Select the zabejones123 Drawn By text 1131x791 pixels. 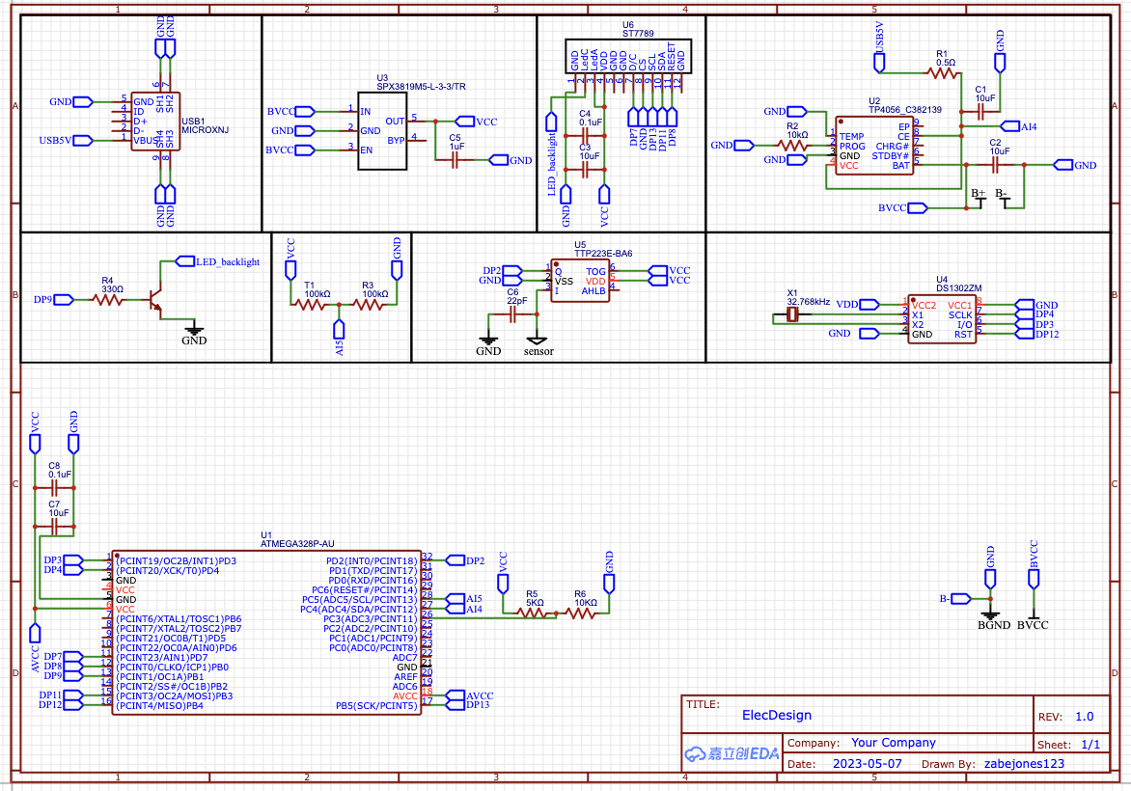pos(1023,763)
